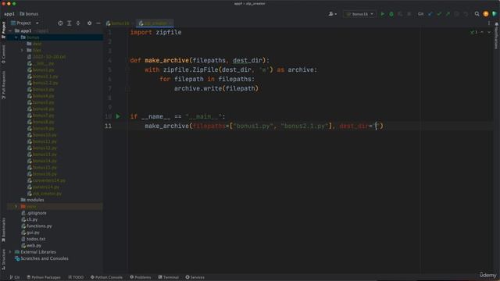Open the TODO tool window
Image resolution: width=500 pixels, height=281 pixels.
(76, 278)
